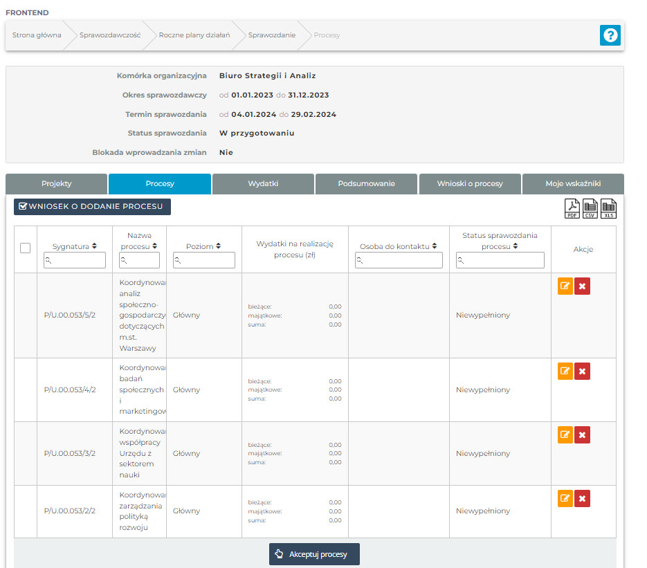Click the Akceptuj procesy button
Image resolution: width=647 pixels, height=568 pixels.
(314, 554)
